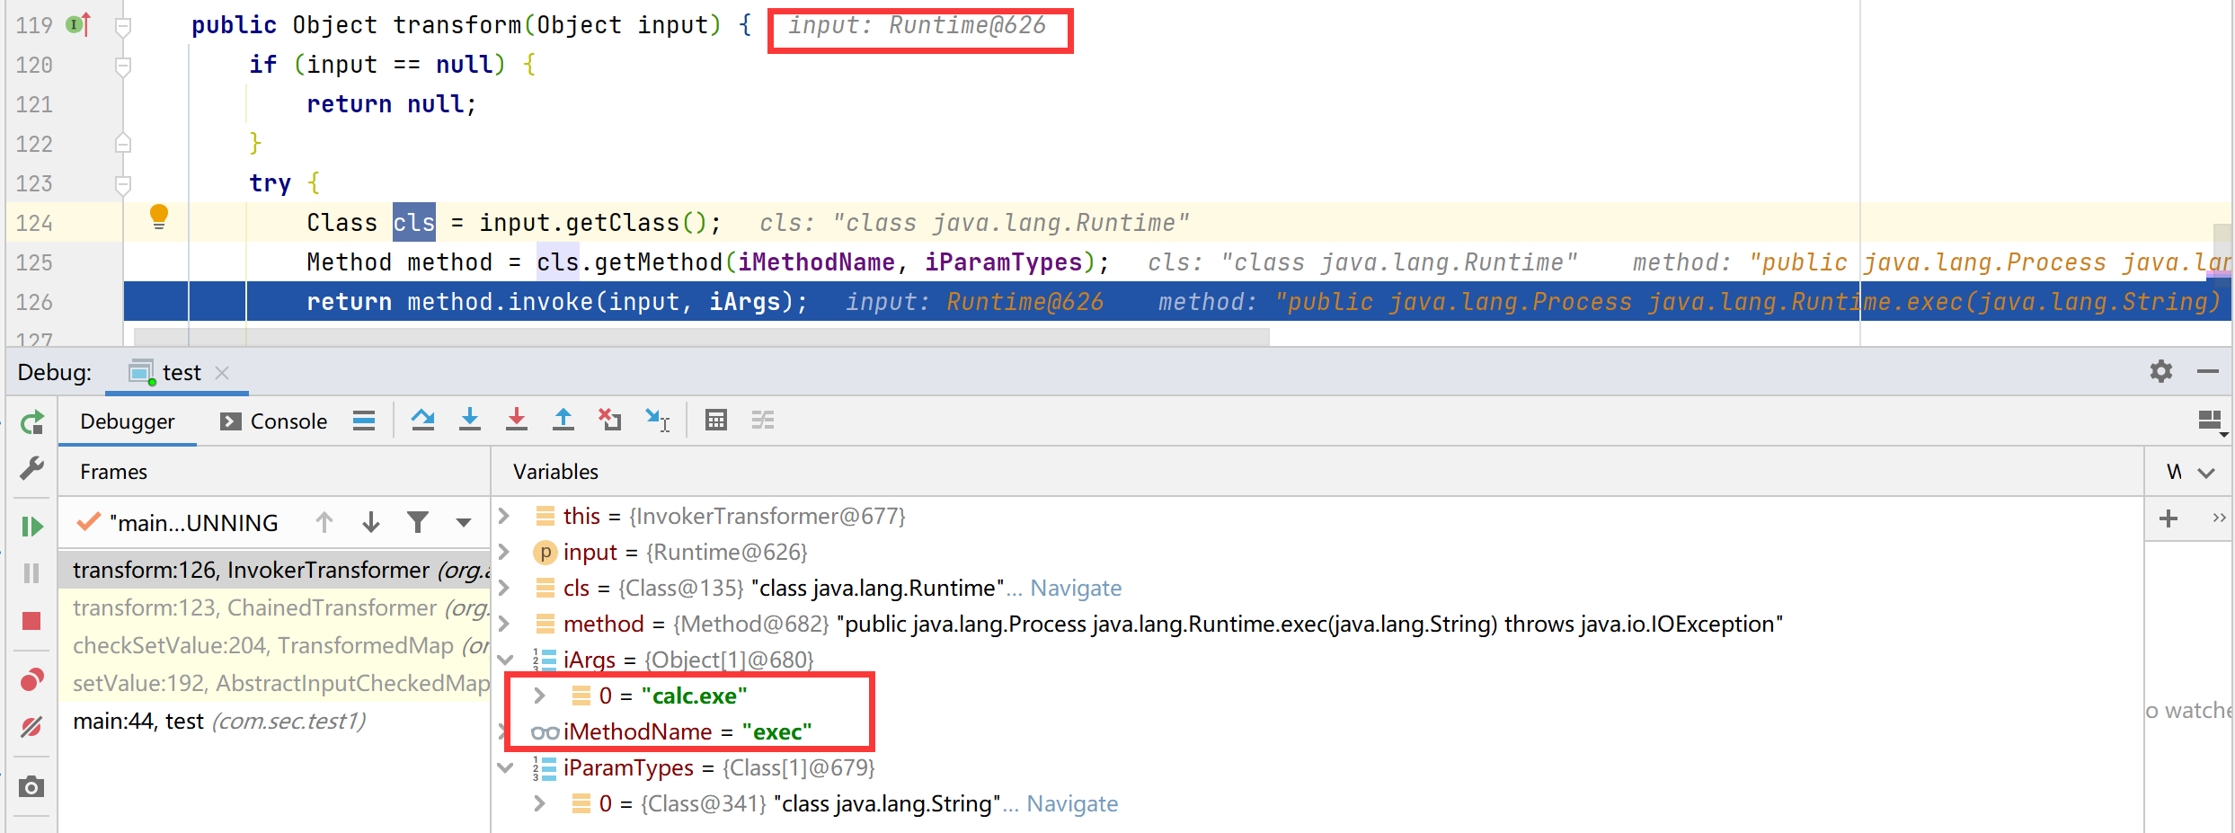Switch to the Console tab
The width and height of the screenshot is (2235, 833).
(x=274, y=421)
